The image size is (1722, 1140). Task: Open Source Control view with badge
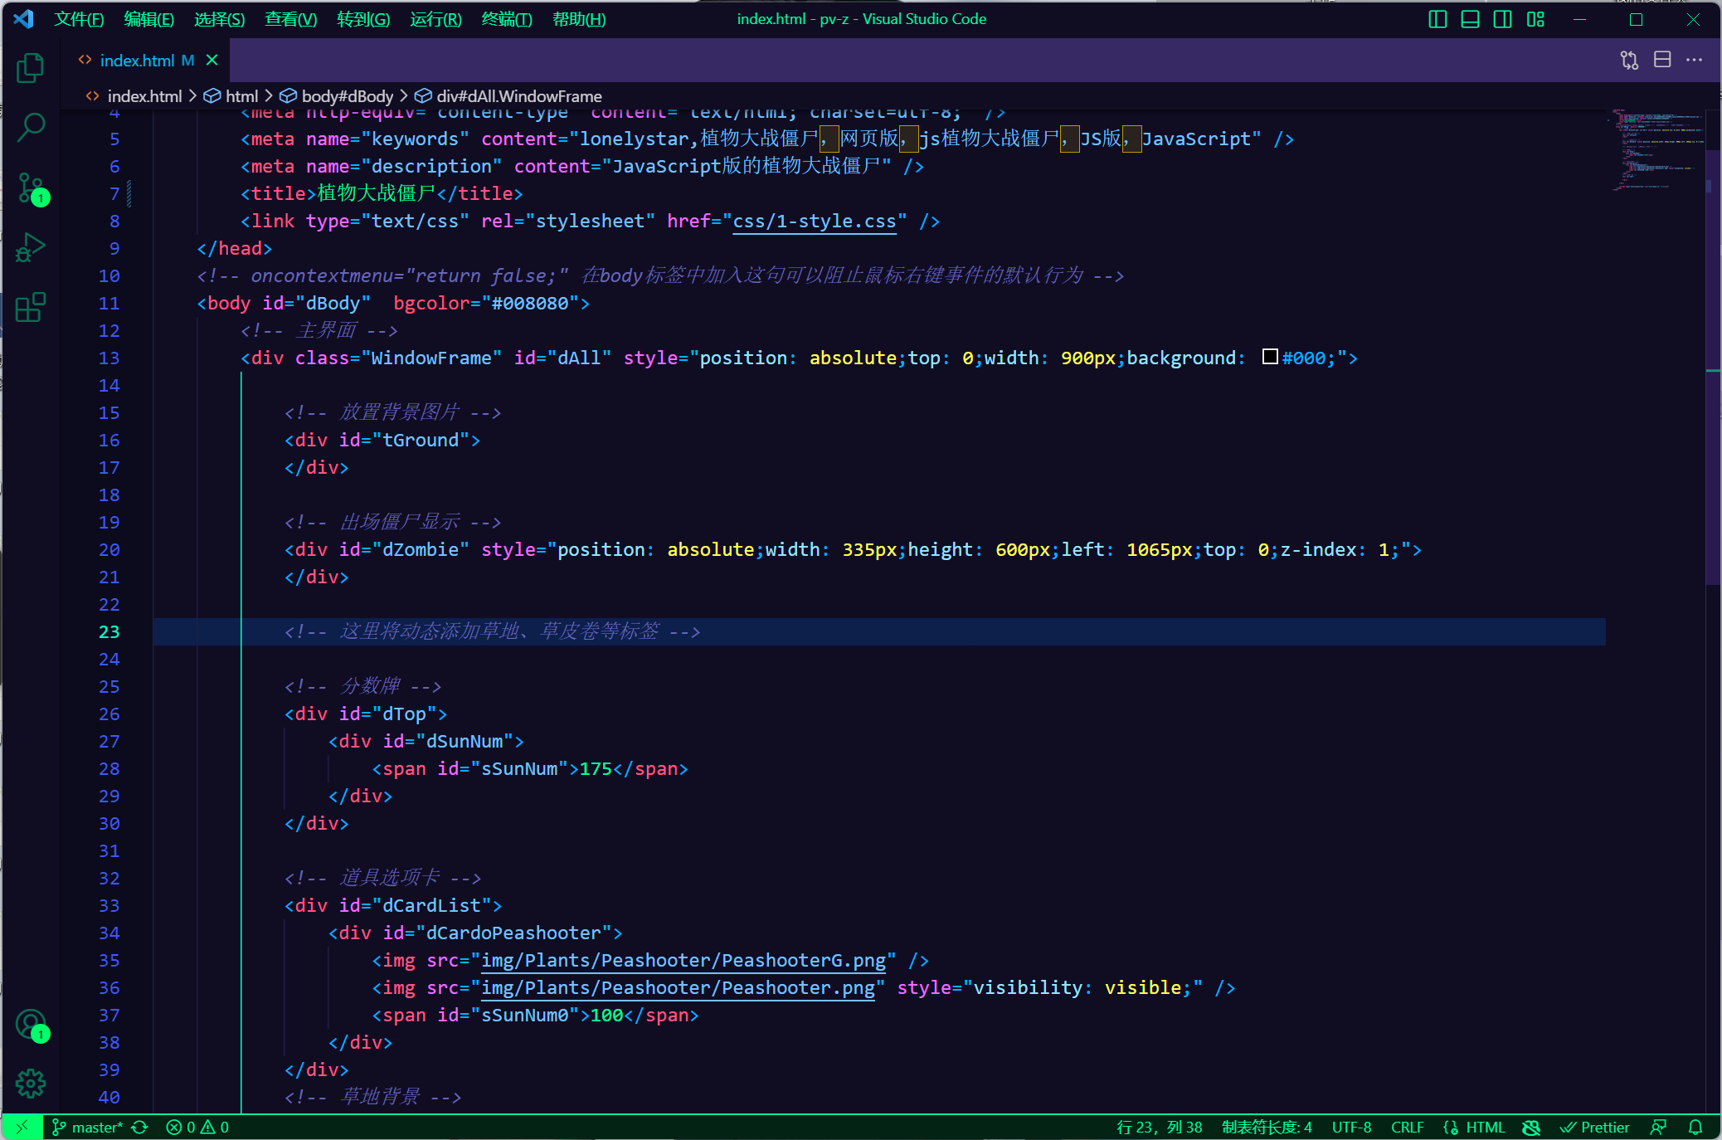click(31, 188)
